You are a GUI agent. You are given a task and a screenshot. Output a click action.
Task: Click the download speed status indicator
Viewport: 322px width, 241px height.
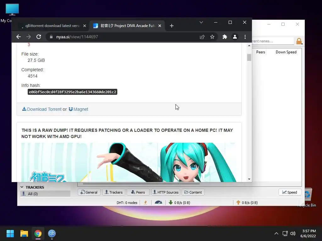coord(179,203)
